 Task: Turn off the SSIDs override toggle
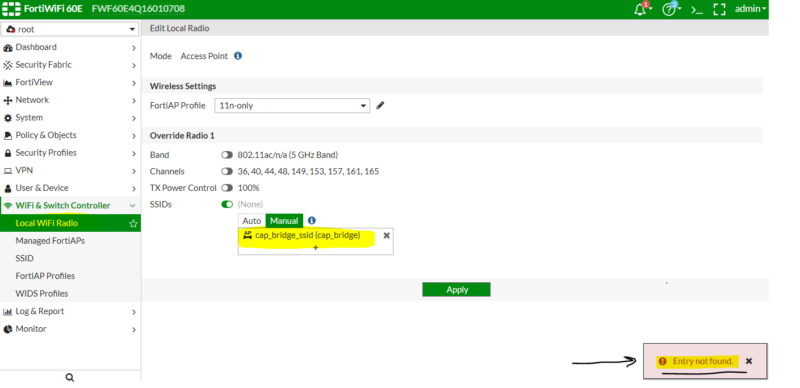[227, 204]
